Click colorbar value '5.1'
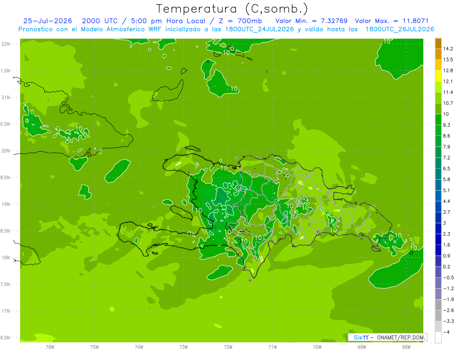The image size is (456, 352). tap(447, 190)
